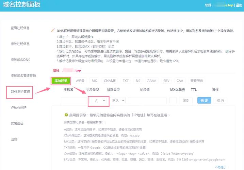Viewport: 244px width, 170px height.
Task: Click the TTL column header
Action: (x=194, y=89)
